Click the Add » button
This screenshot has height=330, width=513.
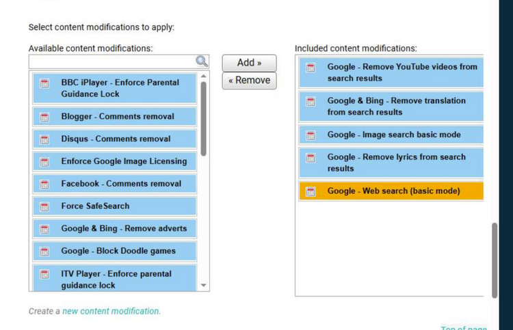tap(249, 63)
